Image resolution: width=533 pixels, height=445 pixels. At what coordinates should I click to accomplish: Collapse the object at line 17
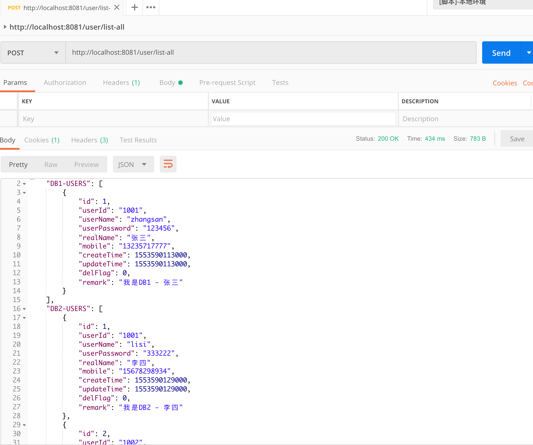(24, 318)
